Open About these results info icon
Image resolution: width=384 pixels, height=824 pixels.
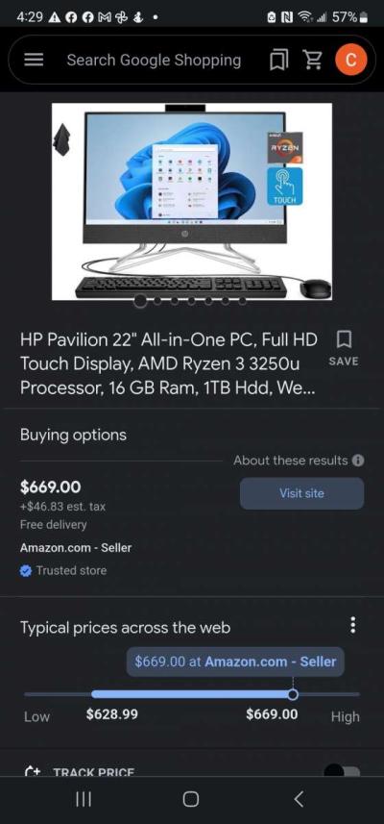[x=358, y=461]
